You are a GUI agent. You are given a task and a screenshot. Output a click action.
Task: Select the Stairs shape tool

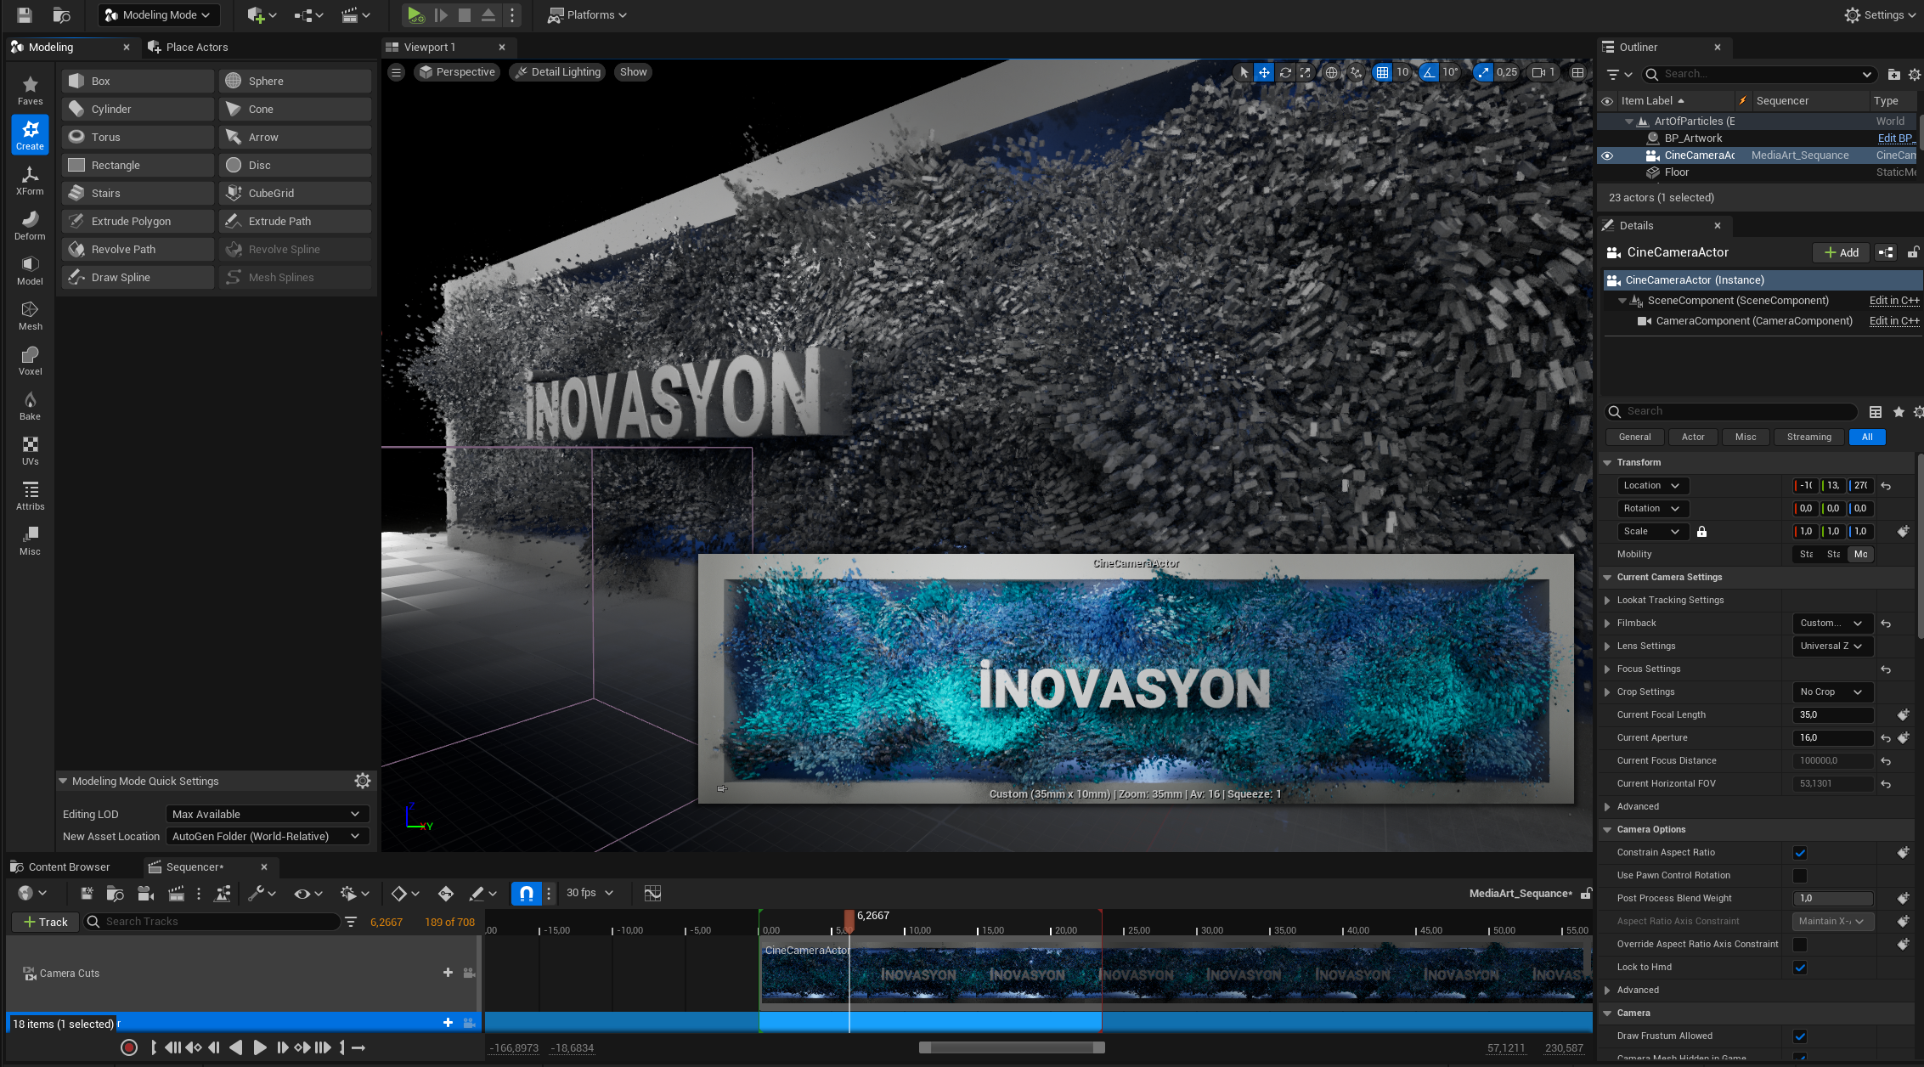pos(138,193)
